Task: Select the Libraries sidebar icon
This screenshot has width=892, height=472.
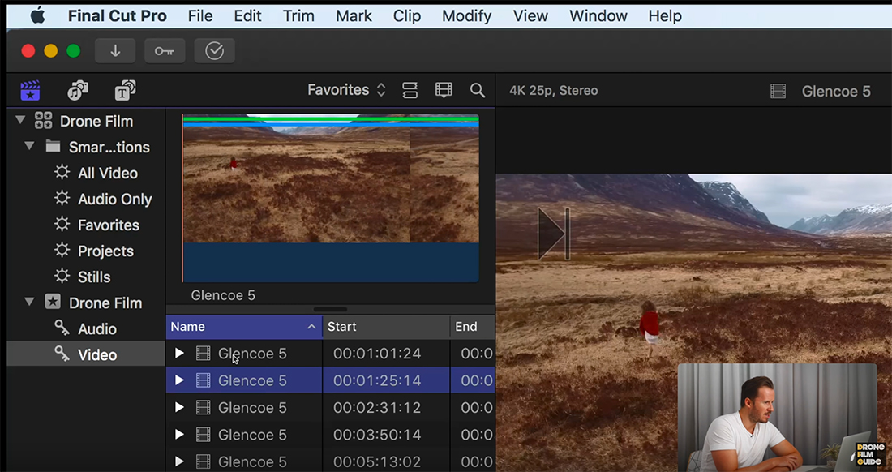Action: pyautogui.click(x=29, y=90)
